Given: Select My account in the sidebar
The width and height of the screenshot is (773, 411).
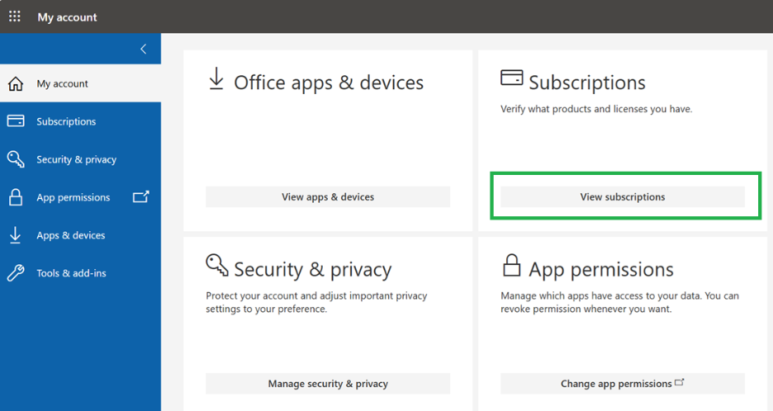Looking at the screenshot, I should tap(80, 83).
